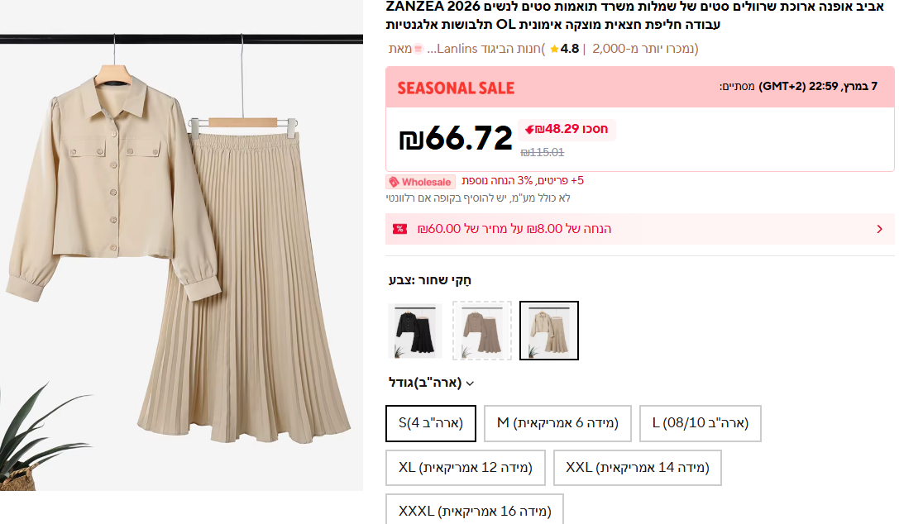Pick the XL size option

click(465, 468)
